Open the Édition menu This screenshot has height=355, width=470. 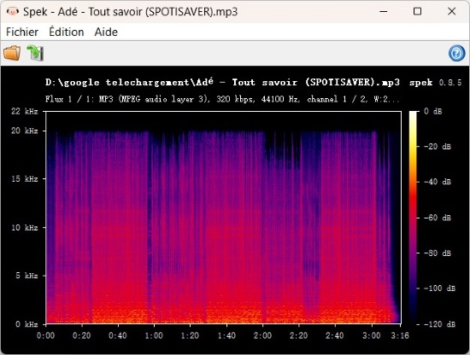(67, 32)
